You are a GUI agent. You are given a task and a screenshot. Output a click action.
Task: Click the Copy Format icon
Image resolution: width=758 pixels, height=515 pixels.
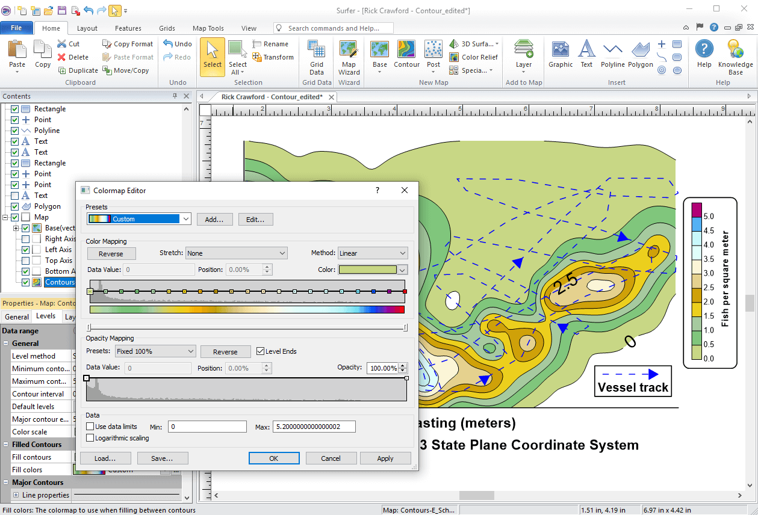tap(107, 44)
